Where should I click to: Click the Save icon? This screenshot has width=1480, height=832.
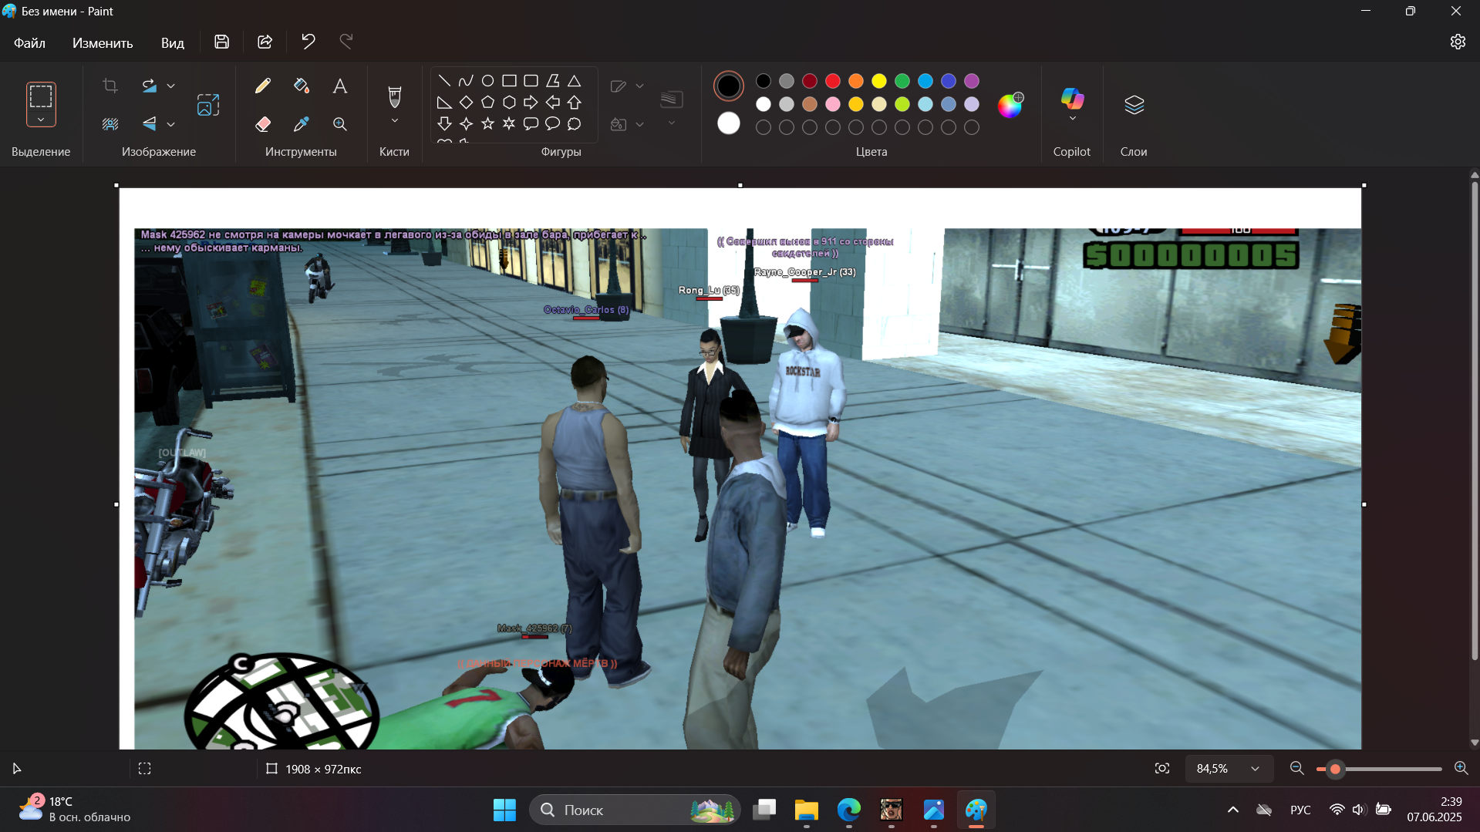(x=221, y=42)
